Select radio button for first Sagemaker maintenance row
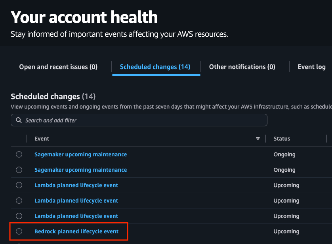This screenshot has height=244, width=332. [19, 154]
